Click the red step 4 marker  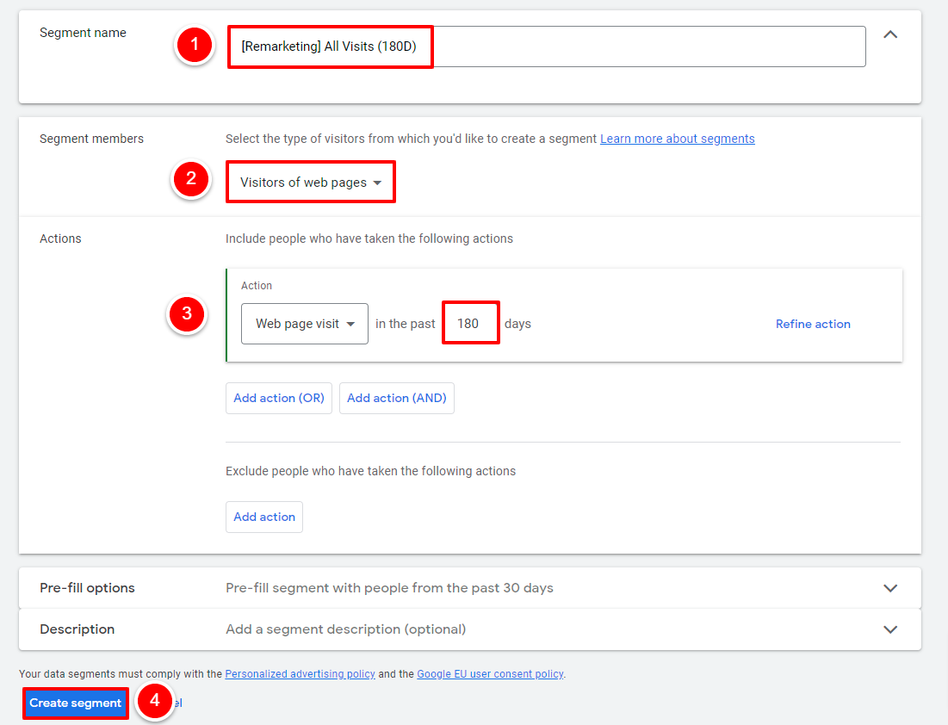click(155, 700)
